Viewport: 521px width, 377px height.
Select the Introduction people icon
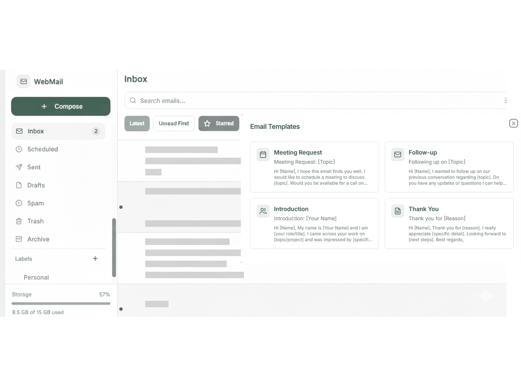coord(263,211)
